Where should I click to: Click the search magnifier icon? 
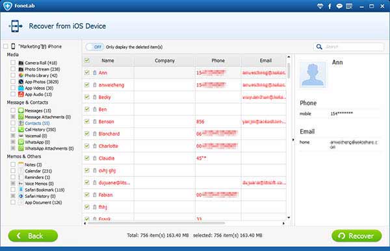click(x=319, y=47)
